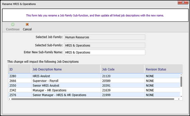The height and width of the screenshot is (116, 190).
Task: Click NONE status in row 2576
Action: (150, 95)
